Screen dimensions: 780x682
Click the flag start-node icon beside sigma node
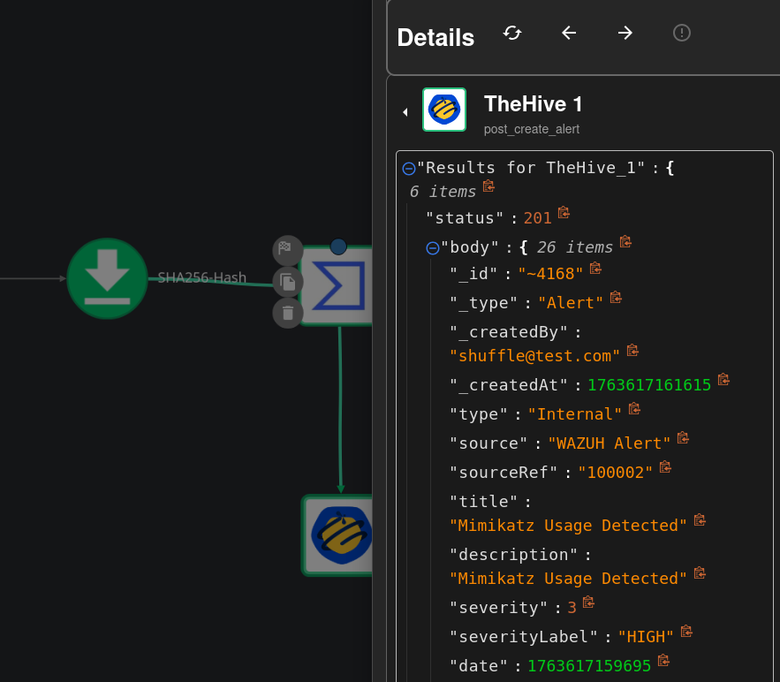click(x=287, y=250)
